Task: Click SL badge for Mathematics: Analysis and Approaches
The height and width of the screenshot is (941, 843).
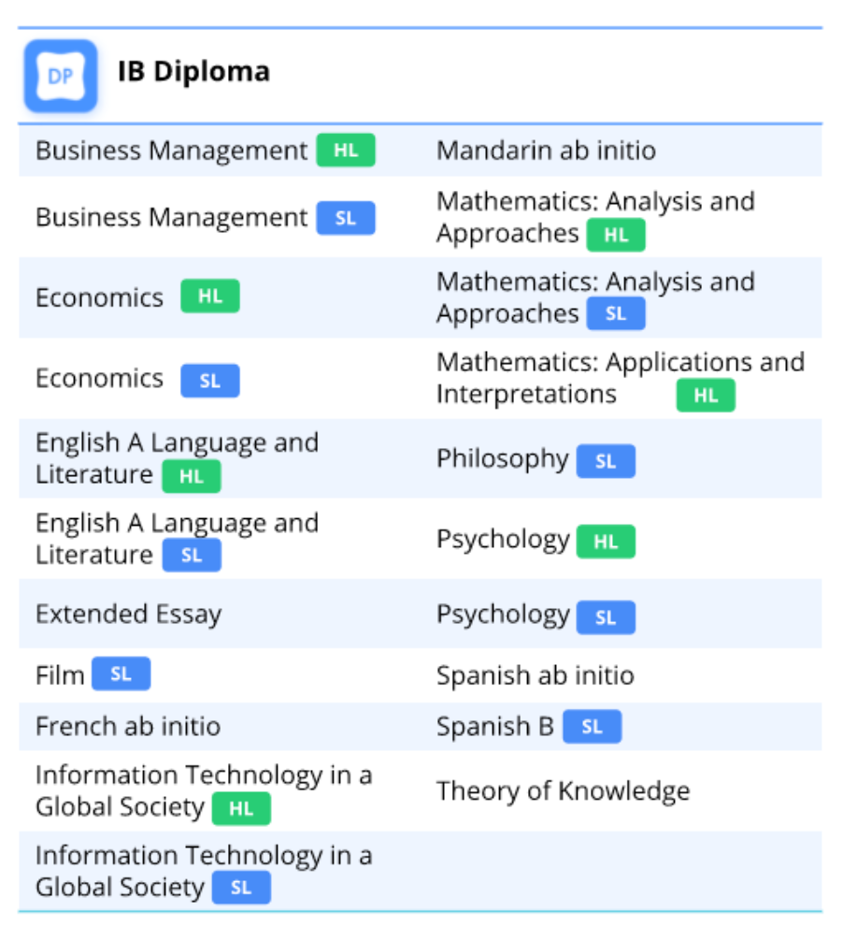Action: (x=616, y=314)
